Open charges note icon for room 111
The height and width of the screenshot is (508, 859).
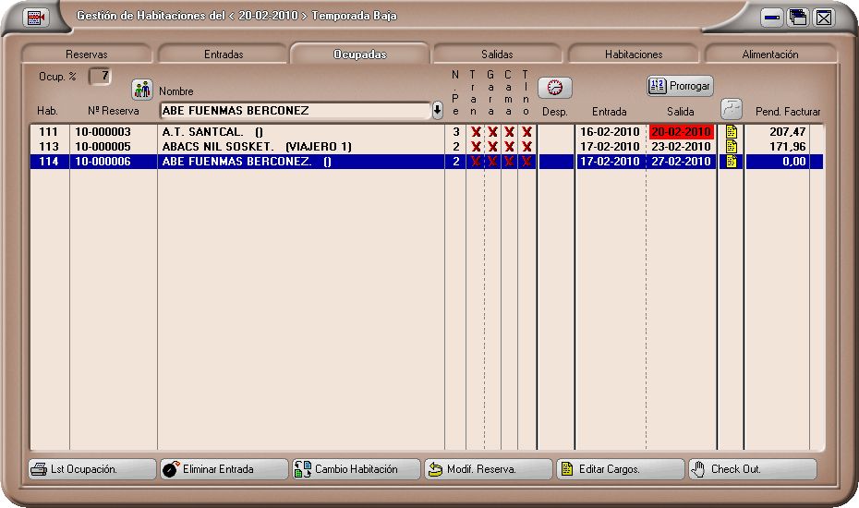732,132
